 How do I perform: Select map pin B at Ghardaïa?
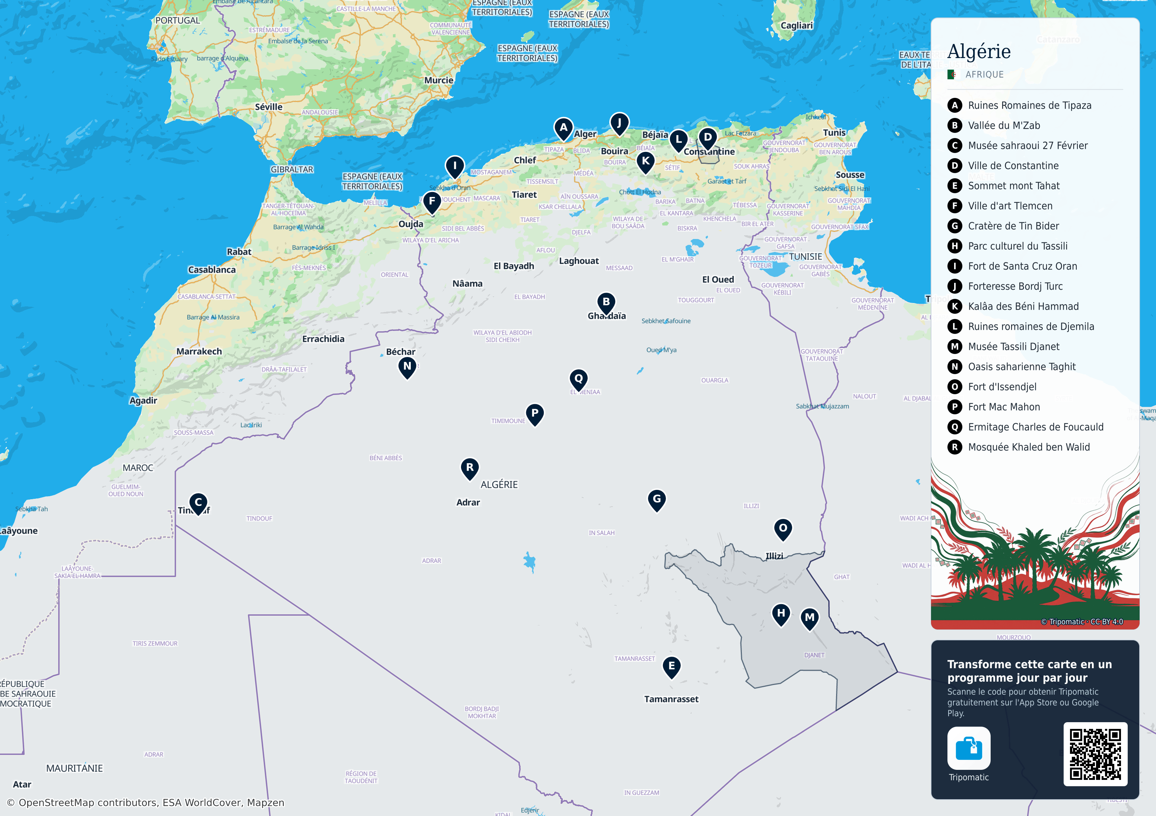pos(606,303)
